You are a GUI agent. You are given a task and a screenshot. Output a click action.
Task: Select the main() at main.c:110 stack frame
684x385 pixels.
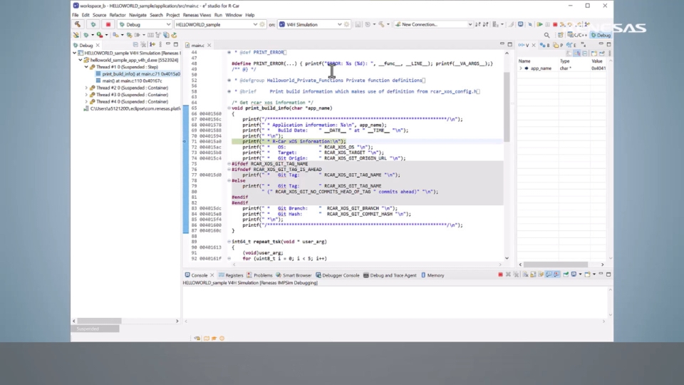coord(129,81)
